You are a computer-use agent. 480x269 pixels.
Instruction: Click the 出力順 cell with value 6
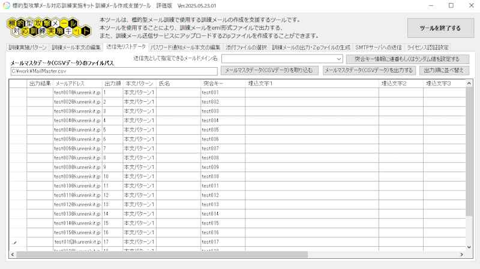tap(112, 140)
